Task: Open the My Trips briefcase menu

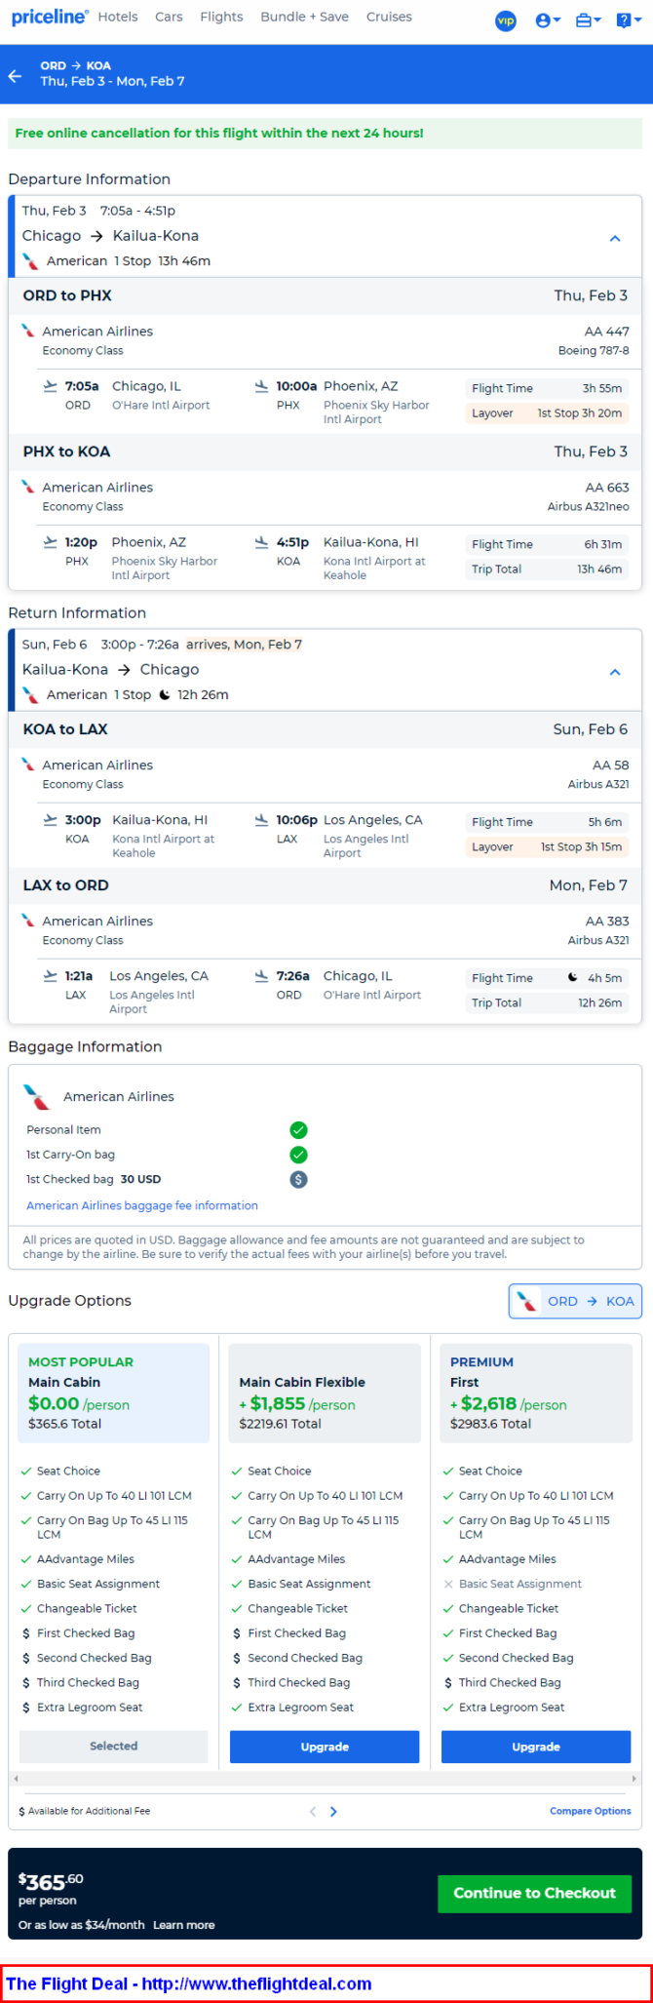Action: pos(587,20)
